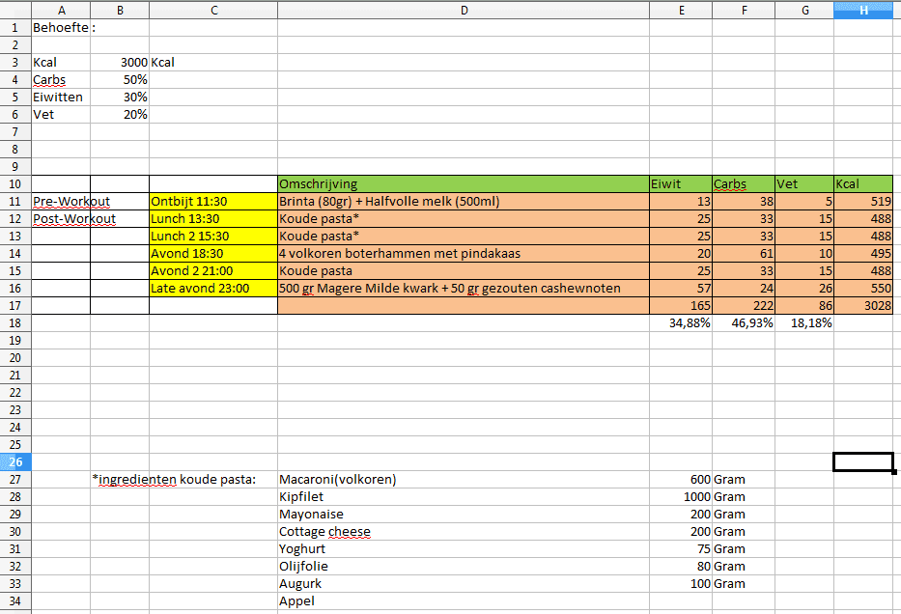Click the "Kipfilet" ingredient cell
This screenshot has height=614, width=901.
click(x=463, y=497)
